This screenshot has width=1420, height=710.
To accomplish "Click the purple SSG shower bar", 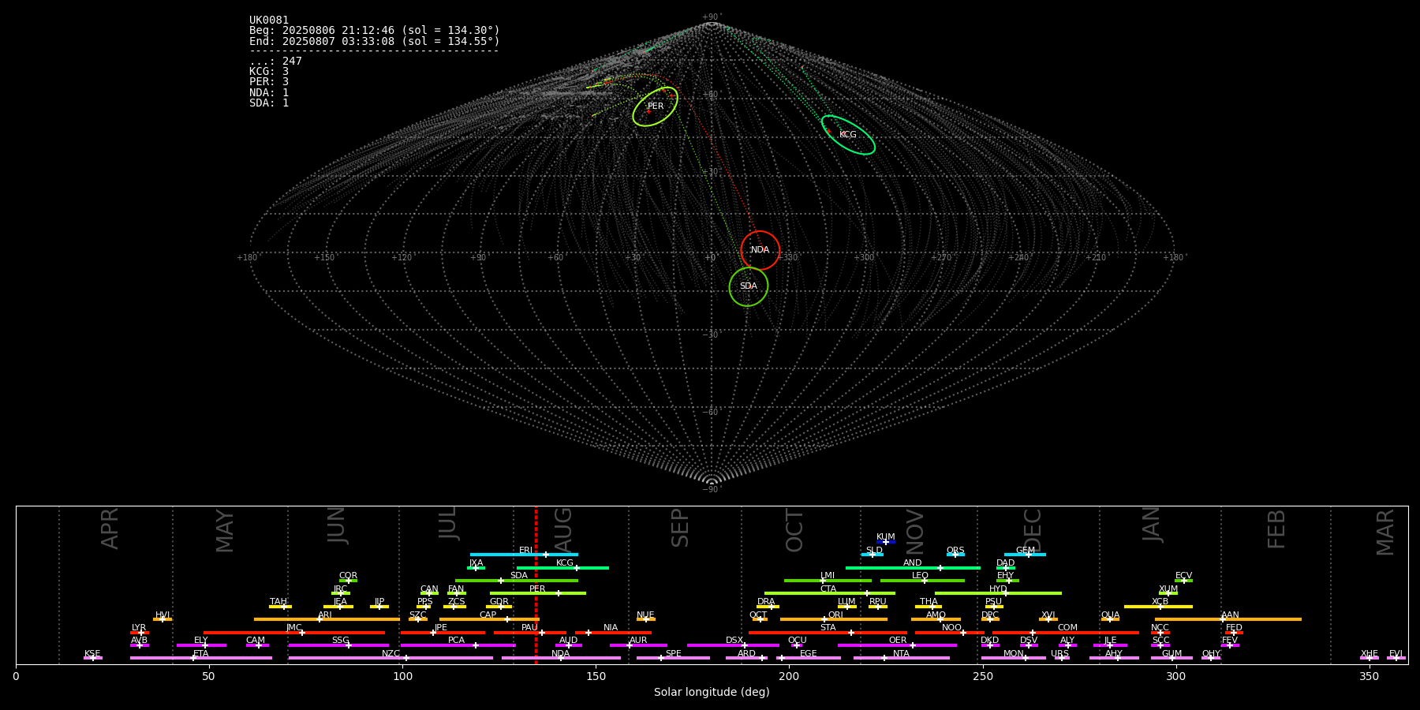I will (x=338, y=645).
